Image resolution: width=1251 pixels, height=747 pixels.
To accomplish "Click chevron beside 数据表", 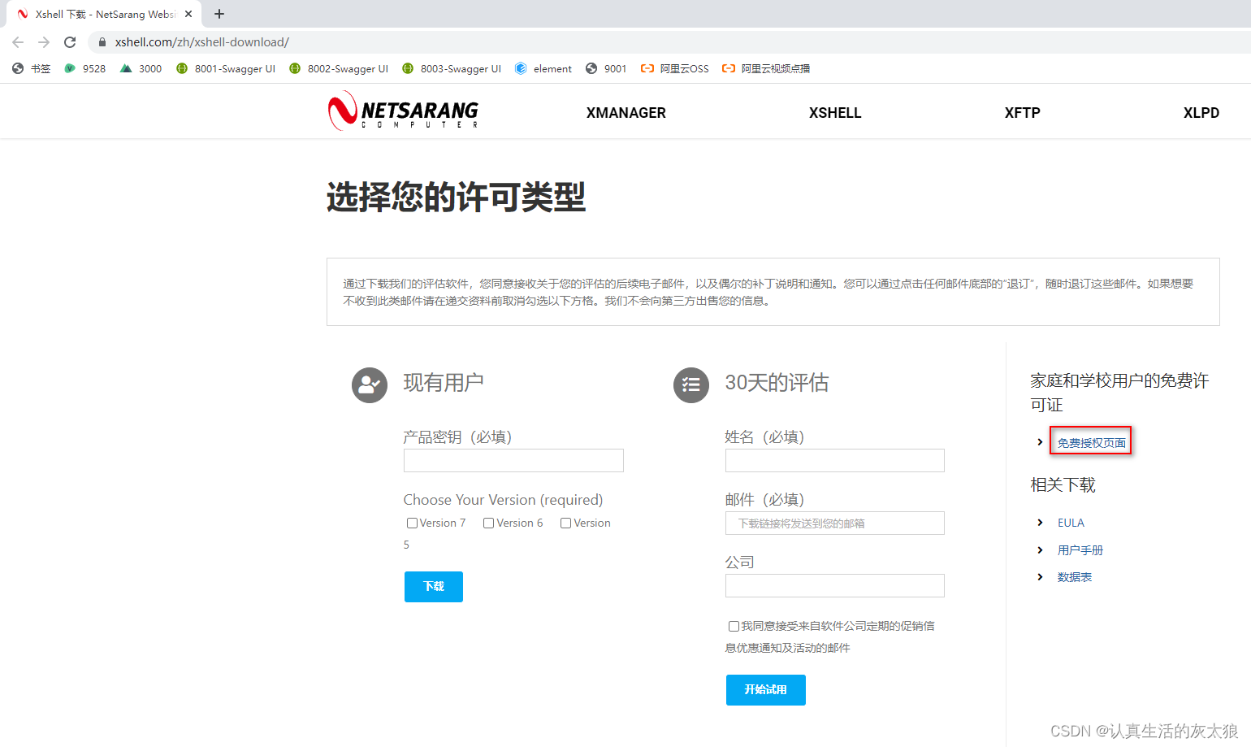I will point(1040,577).
